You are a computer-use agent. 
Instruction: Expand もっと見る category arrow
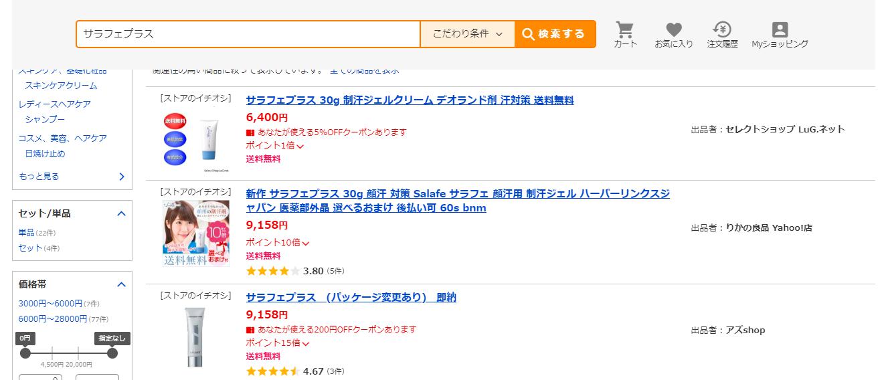pos(121,177)
